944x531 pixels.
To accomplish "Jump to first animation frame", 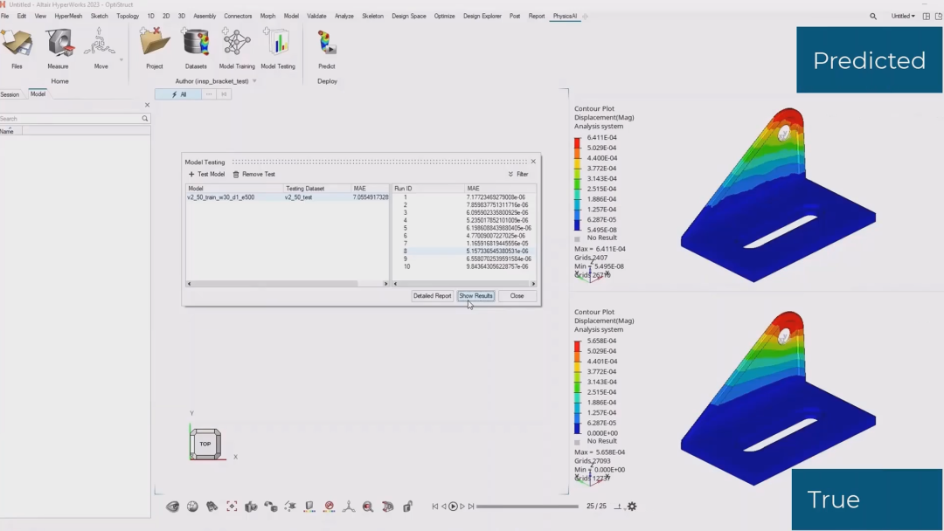I will (x=434, y=507).
